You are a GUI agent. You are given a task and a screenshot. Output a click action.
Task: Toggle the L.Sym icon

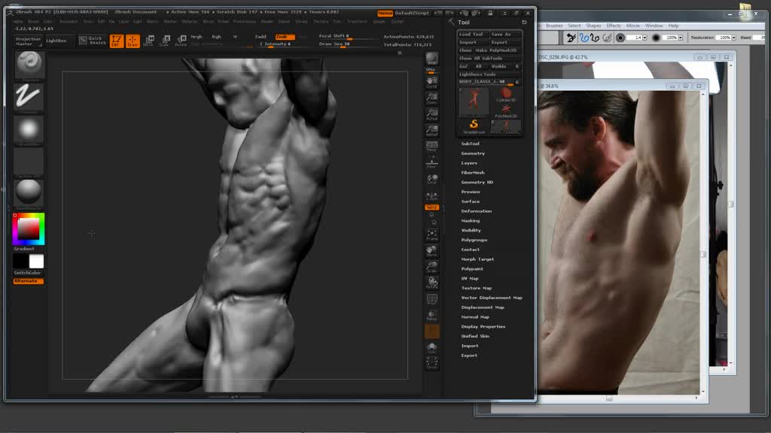point(431,195)
